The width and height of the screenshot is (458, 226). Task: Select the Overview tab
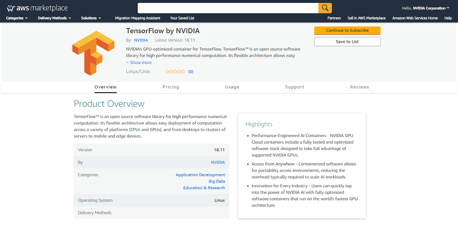point(106,87)
